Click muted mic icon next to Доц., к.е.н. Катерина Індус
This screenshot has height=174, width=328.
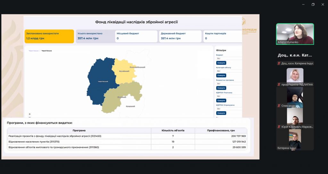[x=279, y=63]
